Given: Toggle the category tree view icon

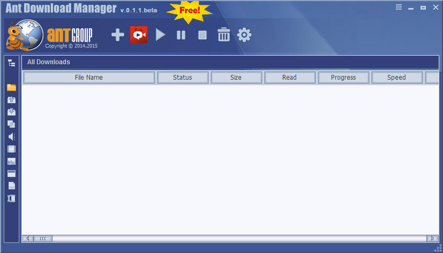Looking at the screenshot, I should pos(12,63).
